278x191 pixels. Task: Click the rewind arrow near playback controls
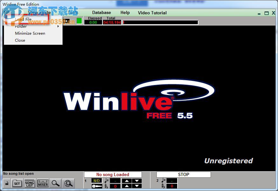point(66,21)
